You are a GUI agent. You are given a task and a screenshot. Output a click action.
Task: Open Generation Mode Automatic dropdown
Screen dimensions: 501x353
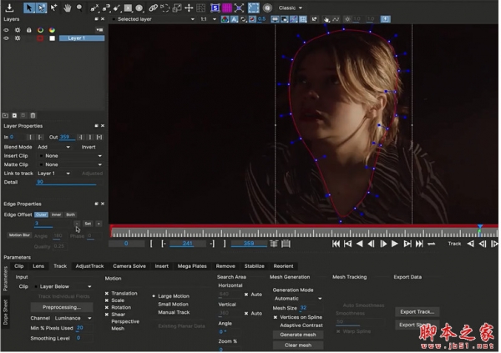(x=298, y=299)
